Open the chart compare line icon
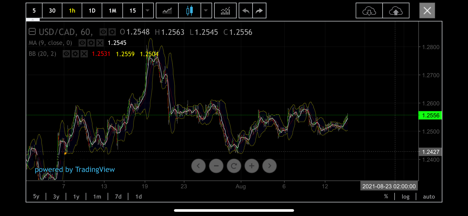The height and width of the screenshot is (216, 468). point(167,11)
